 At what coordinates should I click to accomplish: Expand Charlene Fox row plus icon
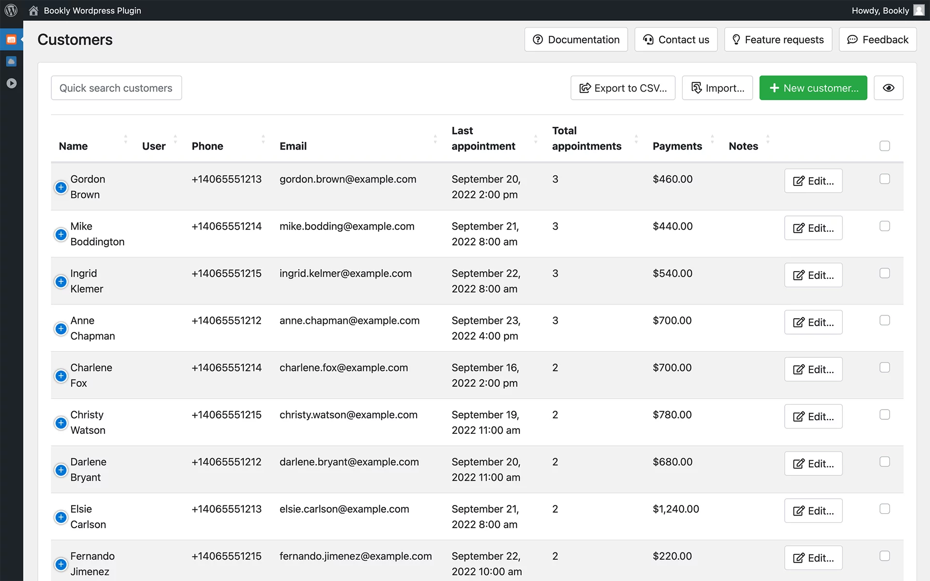click(x=61, y=376)
